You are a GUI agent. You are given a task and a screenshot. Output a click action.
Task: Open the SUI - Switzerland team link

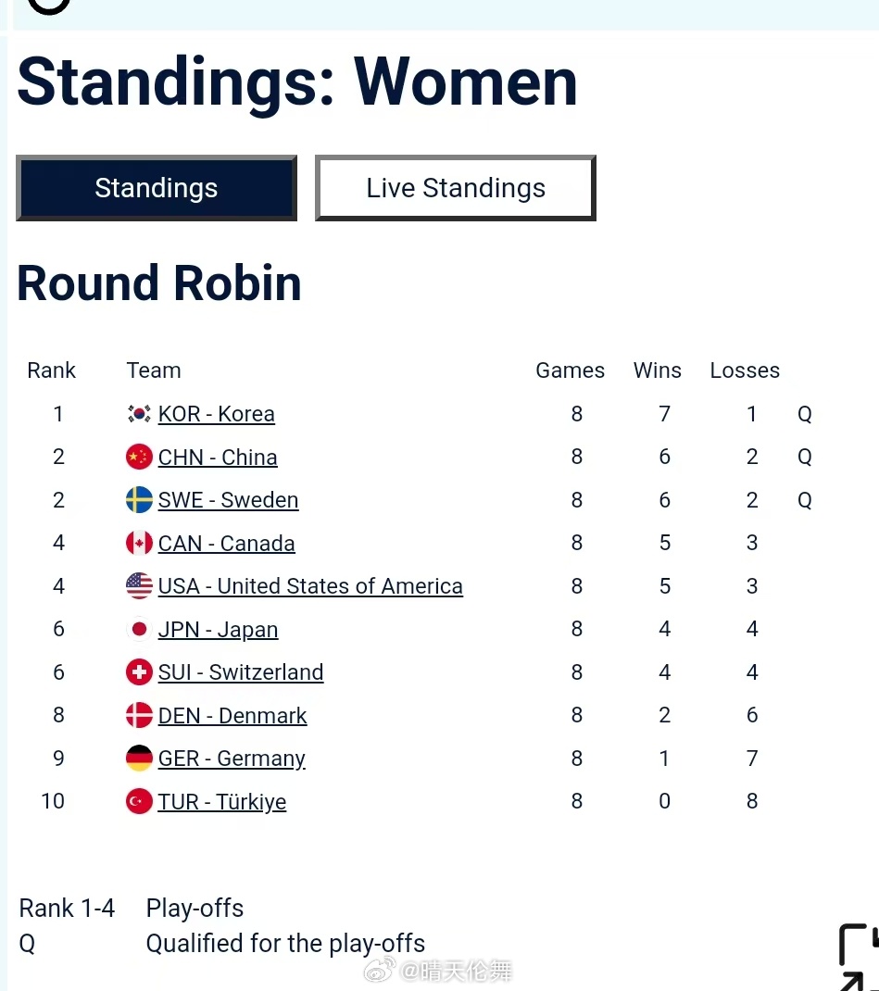click(241, 672)
